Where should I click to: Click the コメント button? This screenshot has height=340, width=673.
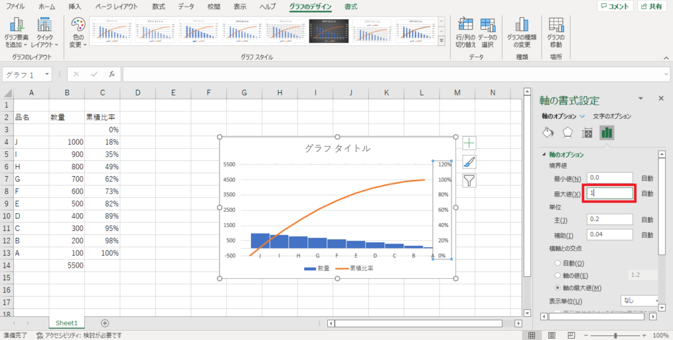615,7
